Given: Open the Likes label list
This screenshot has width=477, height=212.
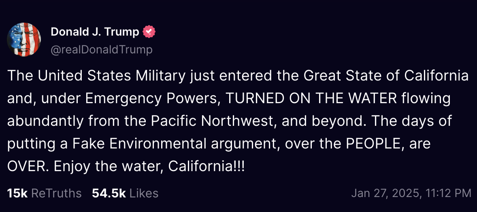Looking at the screenshot, I should point(144,193).
